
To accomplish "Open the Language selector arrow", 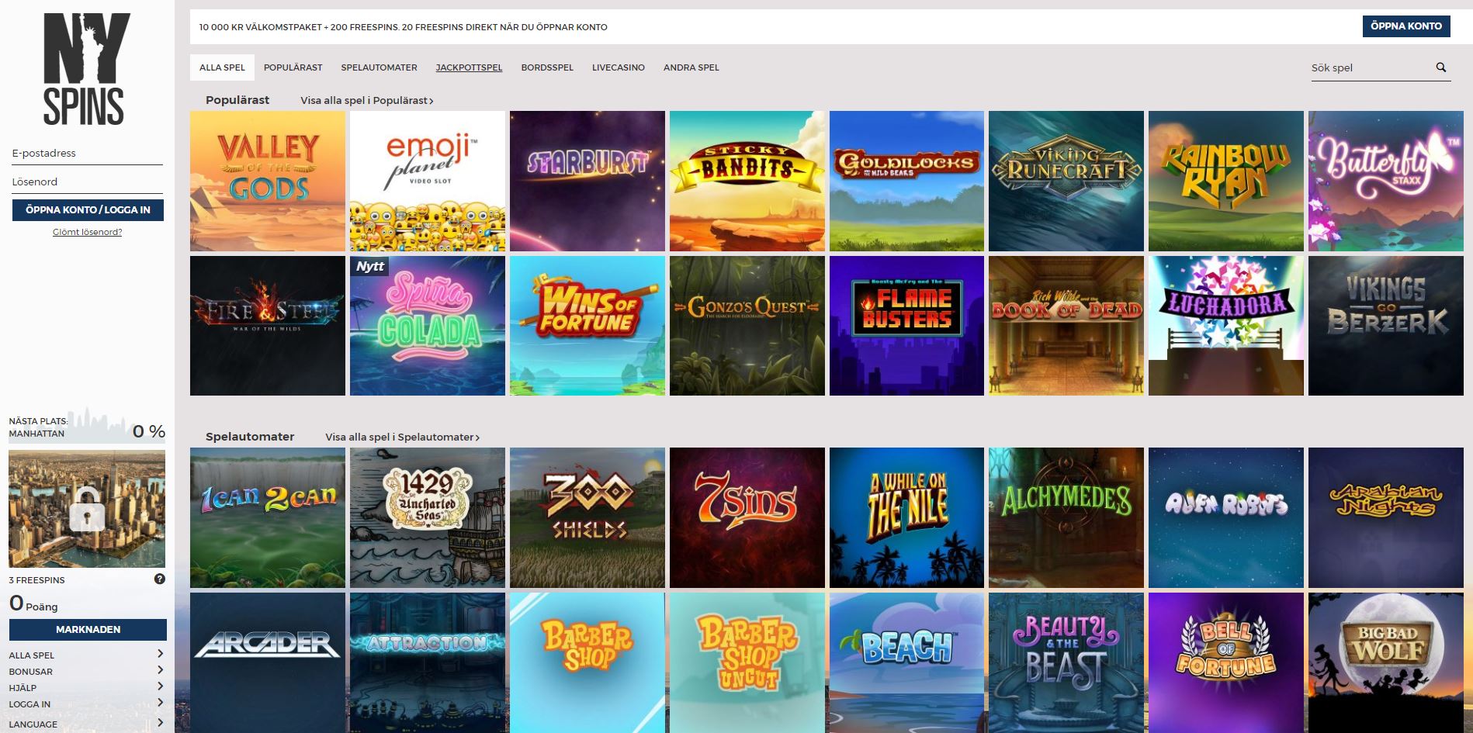I will [160, 723].
